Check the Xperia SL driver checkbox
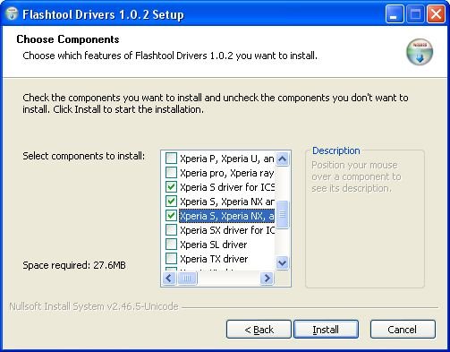The height and width of the screenshot is (352, 450). point(171,245)
